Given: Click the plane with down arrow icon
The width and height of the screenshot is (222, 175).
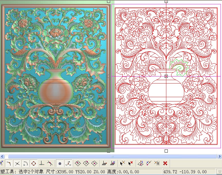Looking at the screenshot, I should point(141,163).
